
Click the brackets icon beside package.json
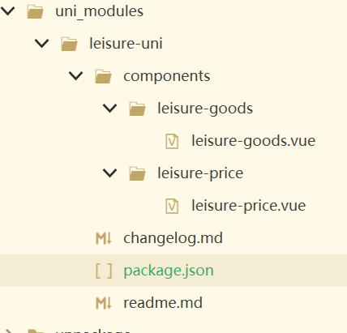104,271
